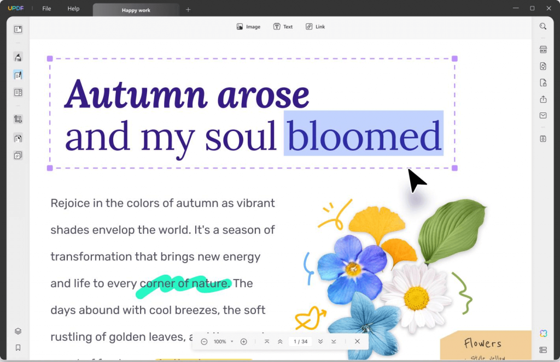Viewport: 560px width, 362px height.
Task: Zoom in with the plus icon
Action: tap(244, 341)
